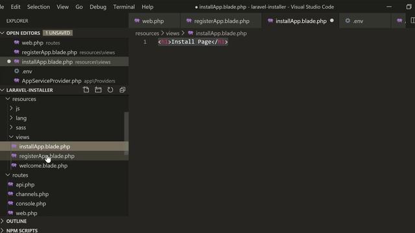Open web.php routes in Open Editors
415x233 pixels.
pyautogui.click(x=64, y=43)
